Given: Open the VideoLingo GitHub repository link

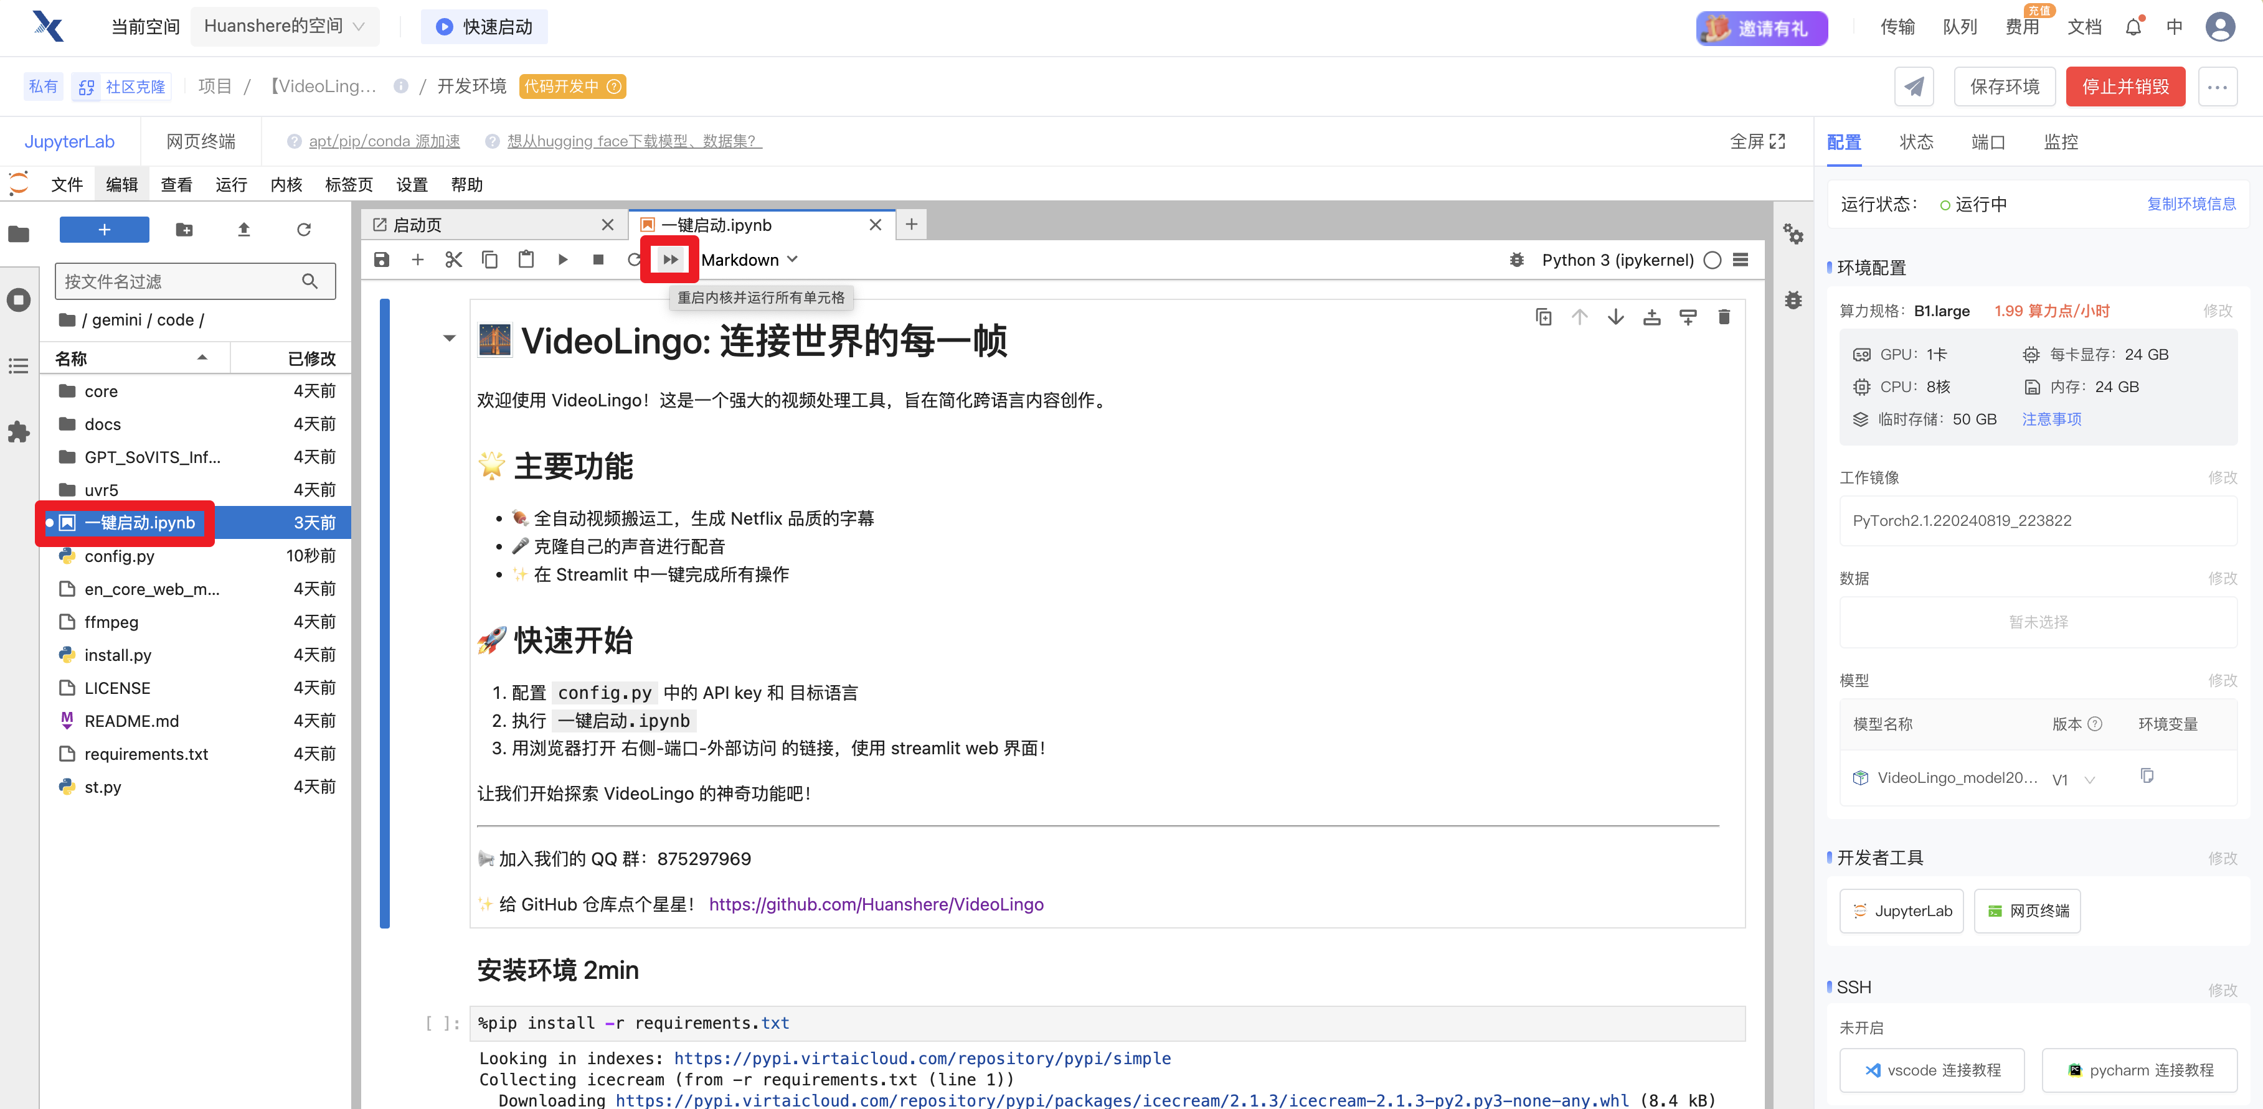Looking at the screenshot, I should point(876,904).
